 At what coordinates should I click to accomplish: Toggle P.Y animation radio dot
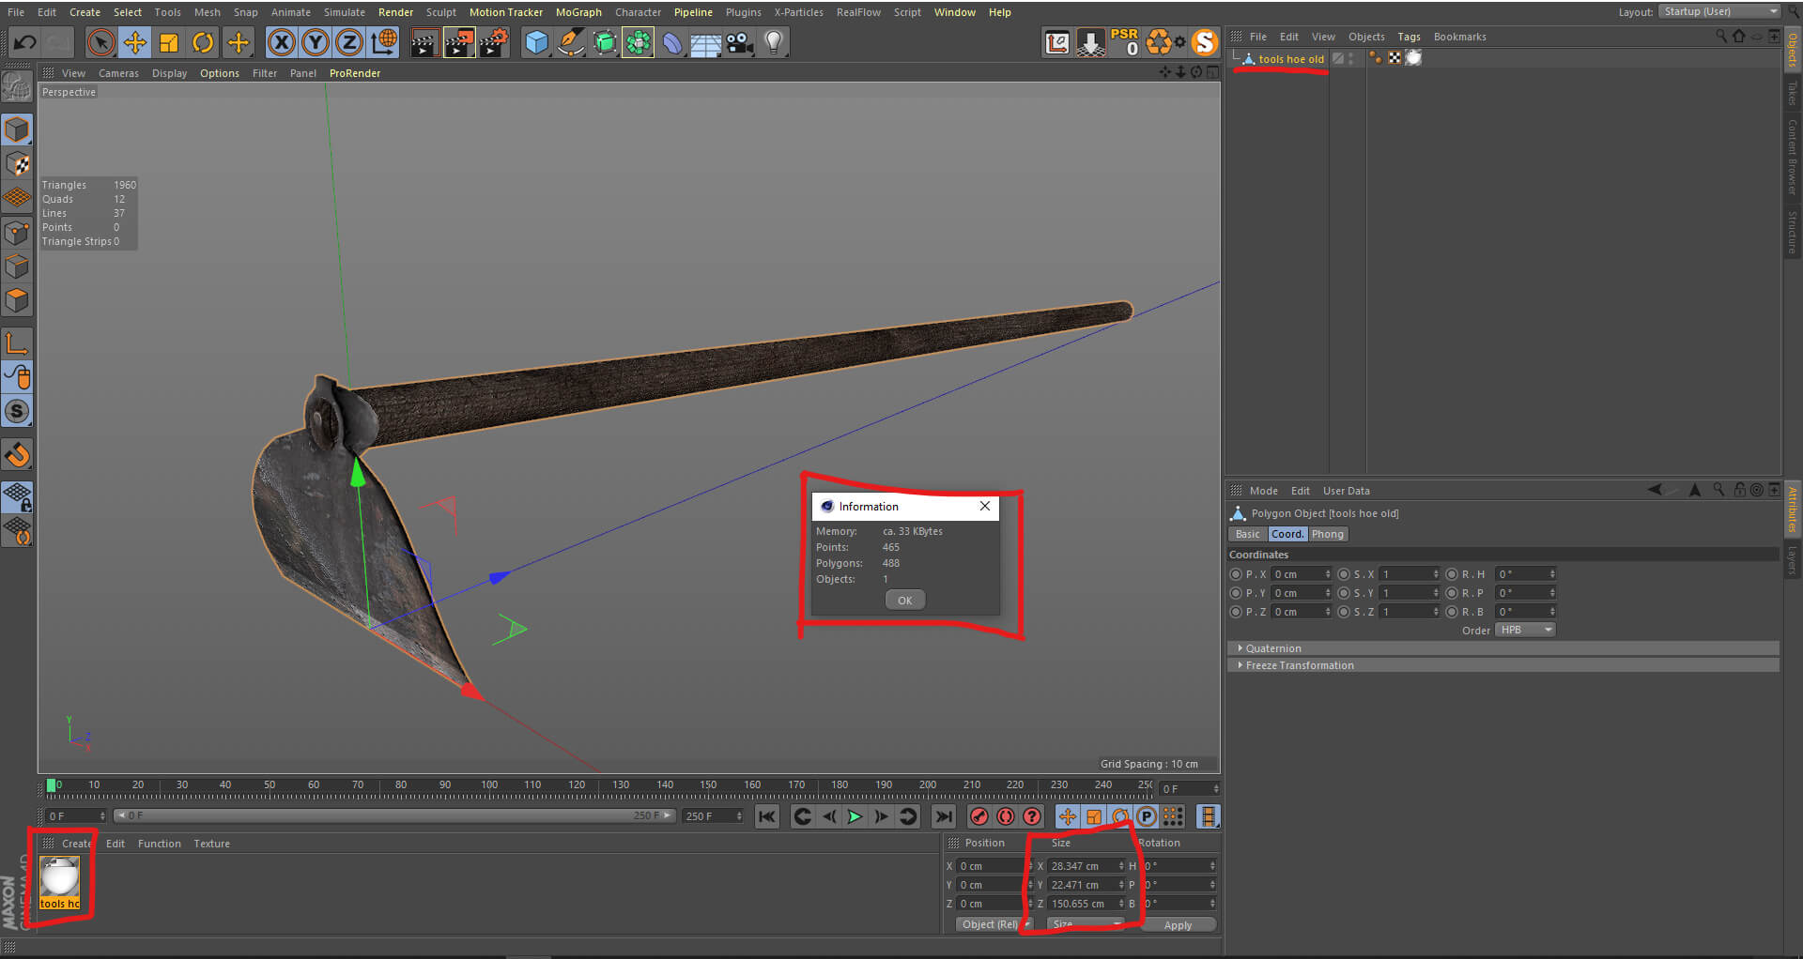(x=1236, y=593)
